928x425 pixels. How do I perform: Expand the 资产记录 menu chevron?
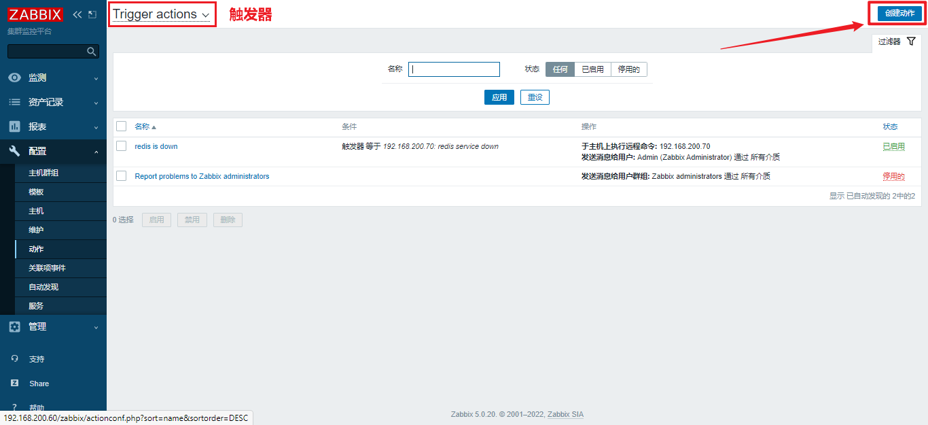pyautogui.click(x=96, y=103)
